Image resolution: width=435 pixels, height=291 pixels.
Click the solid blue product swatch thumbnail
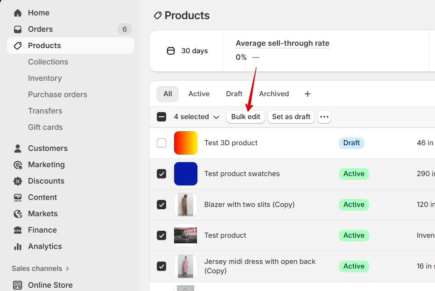click(x=186, y=174)
